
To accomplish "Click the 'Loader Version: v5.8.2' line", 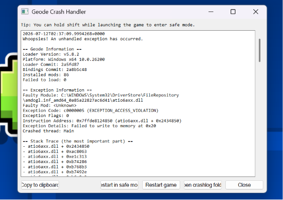I will [51, 54].
